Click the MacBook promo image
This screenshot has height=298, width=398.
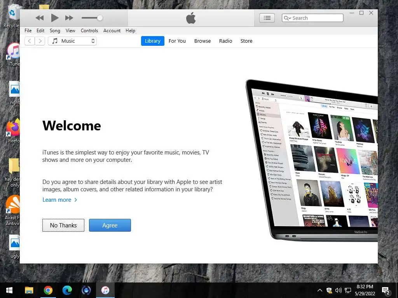(312, 160)
